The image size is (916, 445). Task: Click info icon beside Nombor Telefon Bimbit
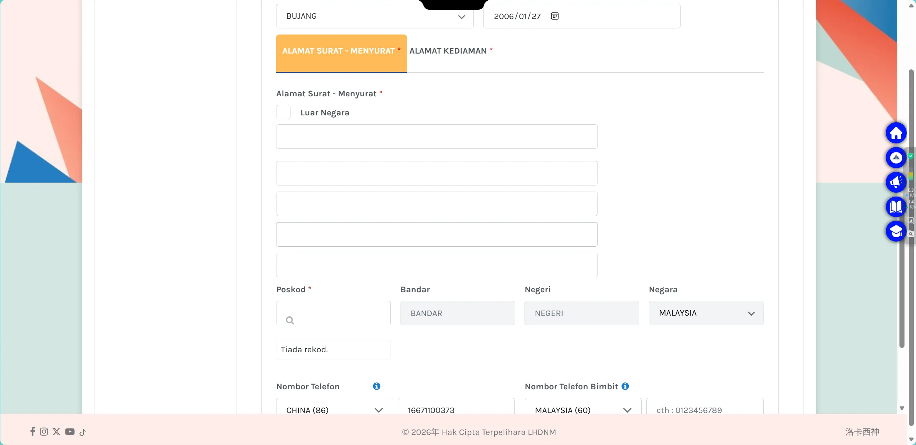(x=625, y=386)
